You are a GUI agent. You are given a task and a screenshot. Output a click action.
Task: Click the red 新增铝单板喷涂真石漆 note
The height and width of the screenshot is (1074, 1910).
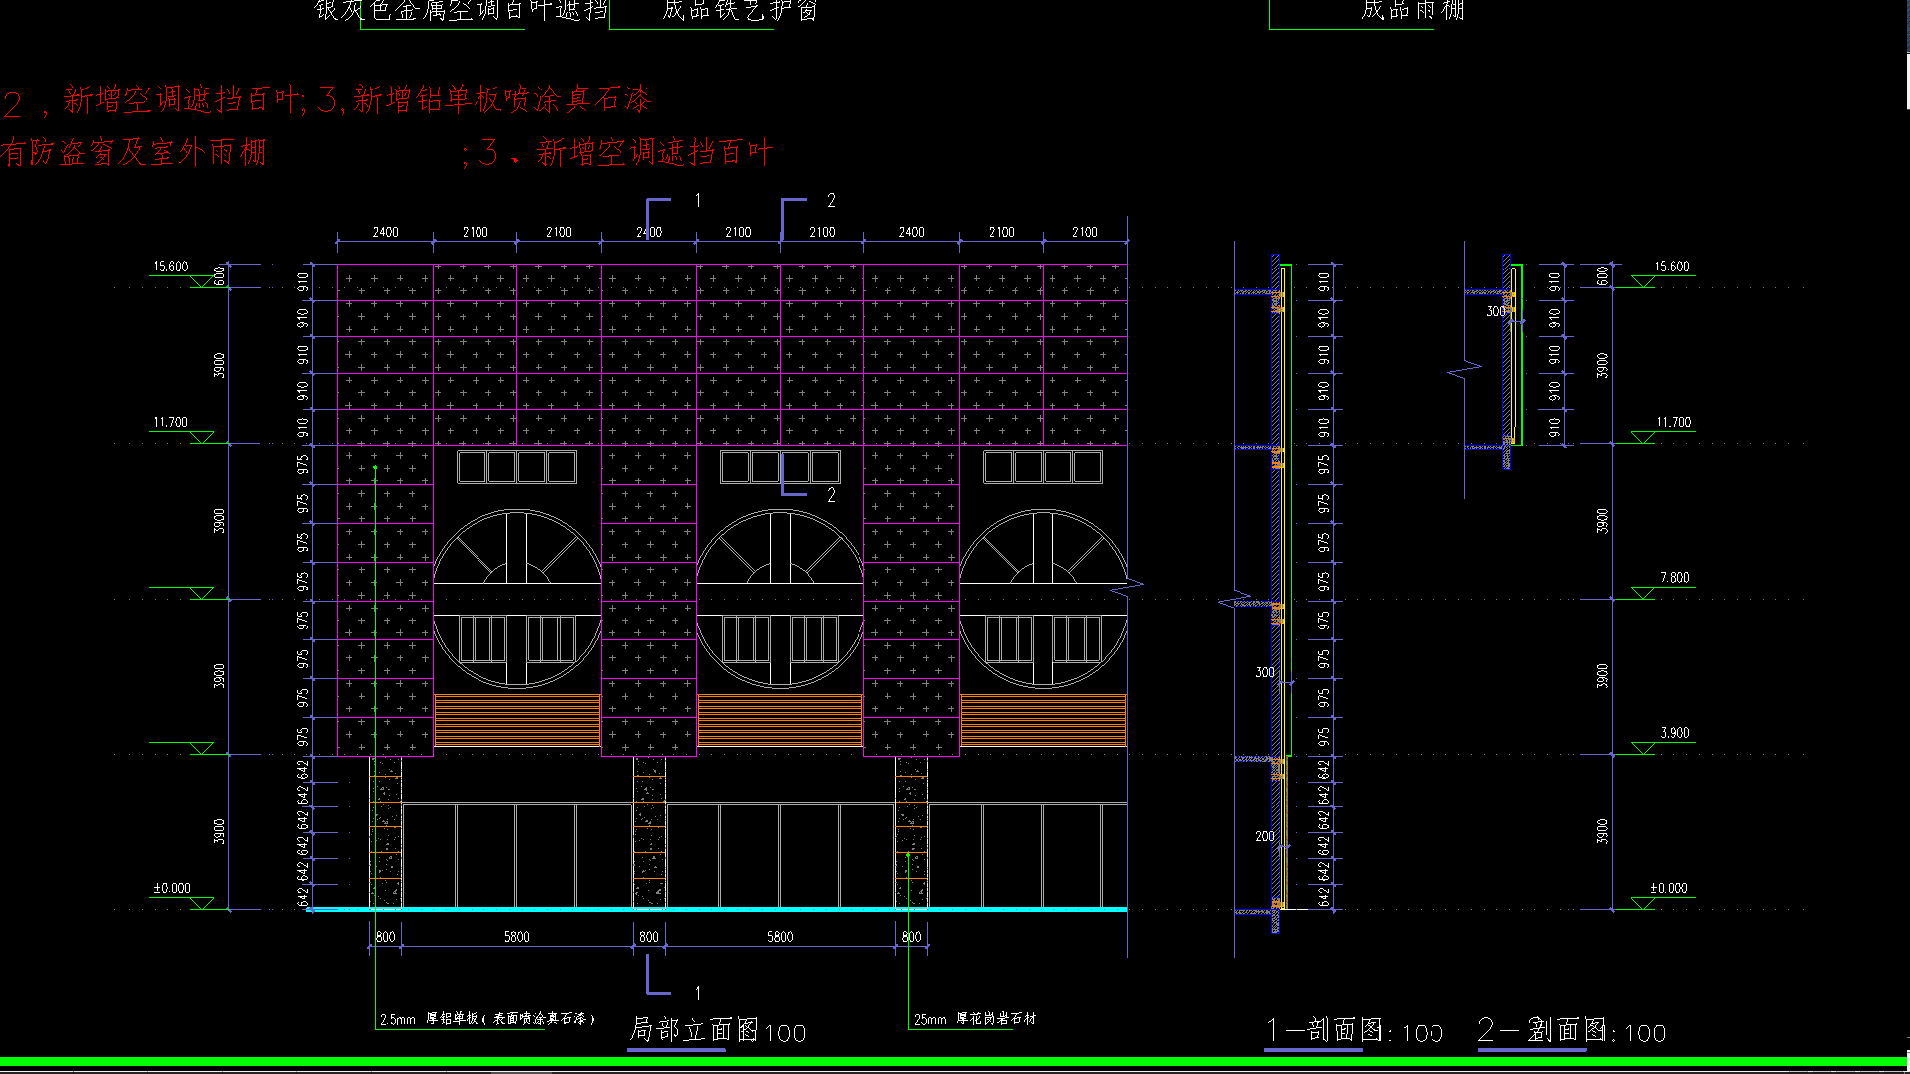point(501,99)
